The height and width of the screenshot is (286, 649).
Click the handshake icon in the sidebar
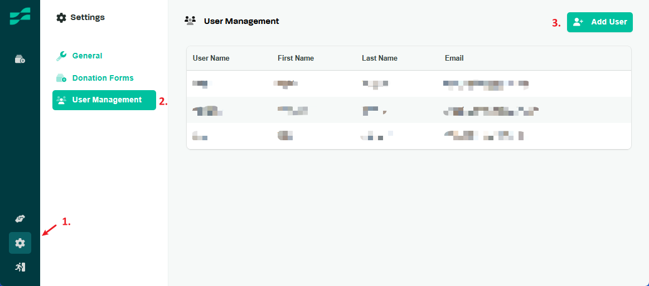(x=20, y=219)
